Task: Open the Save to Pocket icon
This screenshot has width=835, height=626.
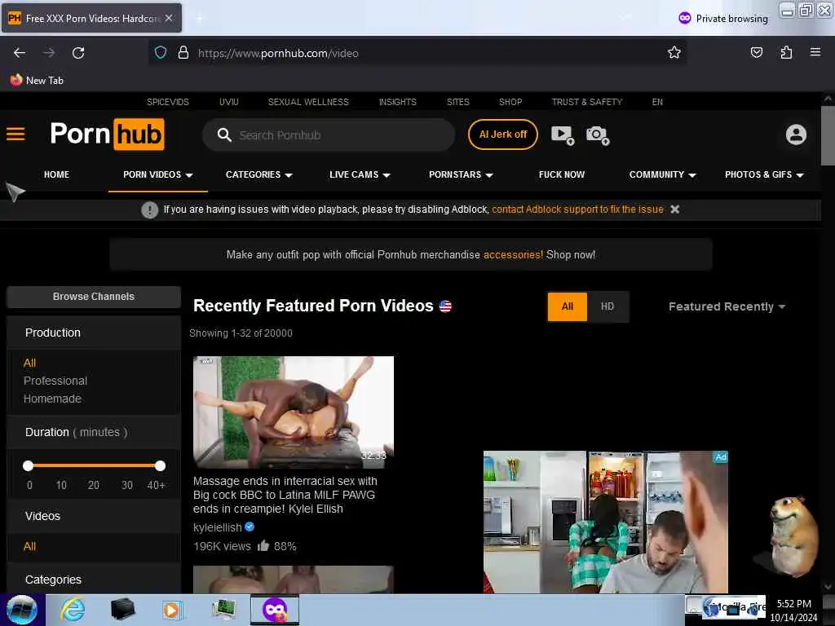Action: [756, 52]
